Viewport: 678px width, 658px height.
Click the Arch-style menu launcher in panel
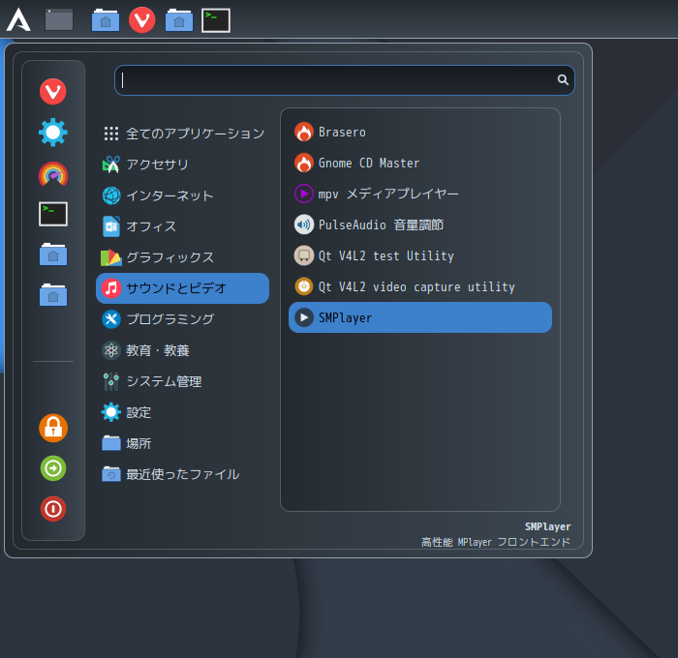[18, 20]
